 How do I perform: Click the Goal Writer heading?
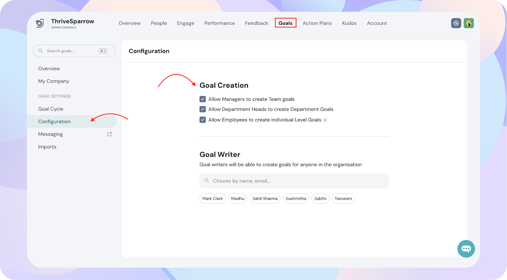pos(220,154)
